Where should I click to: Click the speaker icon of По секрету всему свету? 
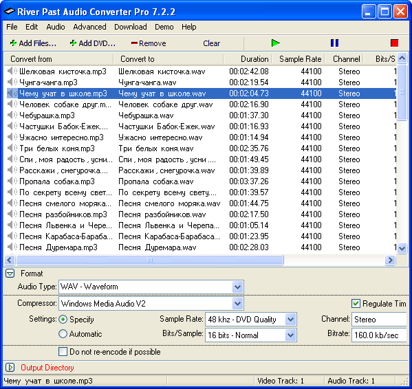(12, 192)
